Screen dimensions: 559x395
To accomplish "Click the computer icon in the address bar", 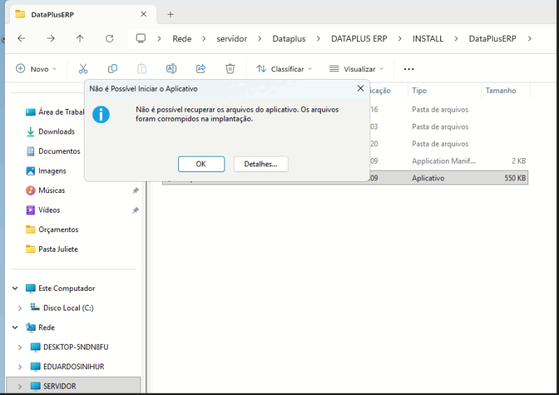I will pyautogui.click(x=141, y=38).
